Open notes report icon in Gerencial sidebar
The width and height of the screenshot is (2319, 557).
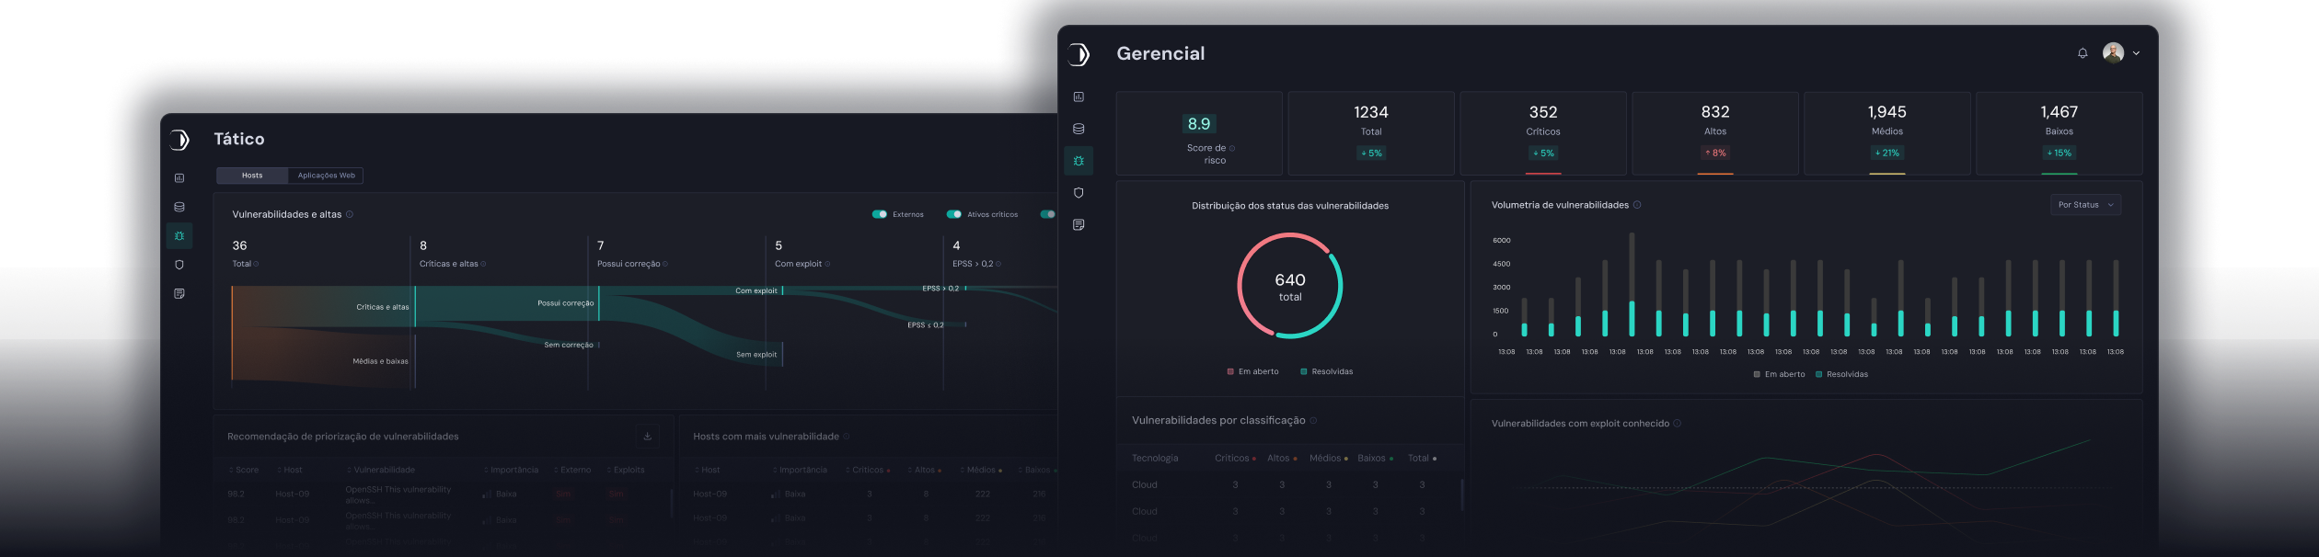pyautogui.click(x=1079, y=225)
